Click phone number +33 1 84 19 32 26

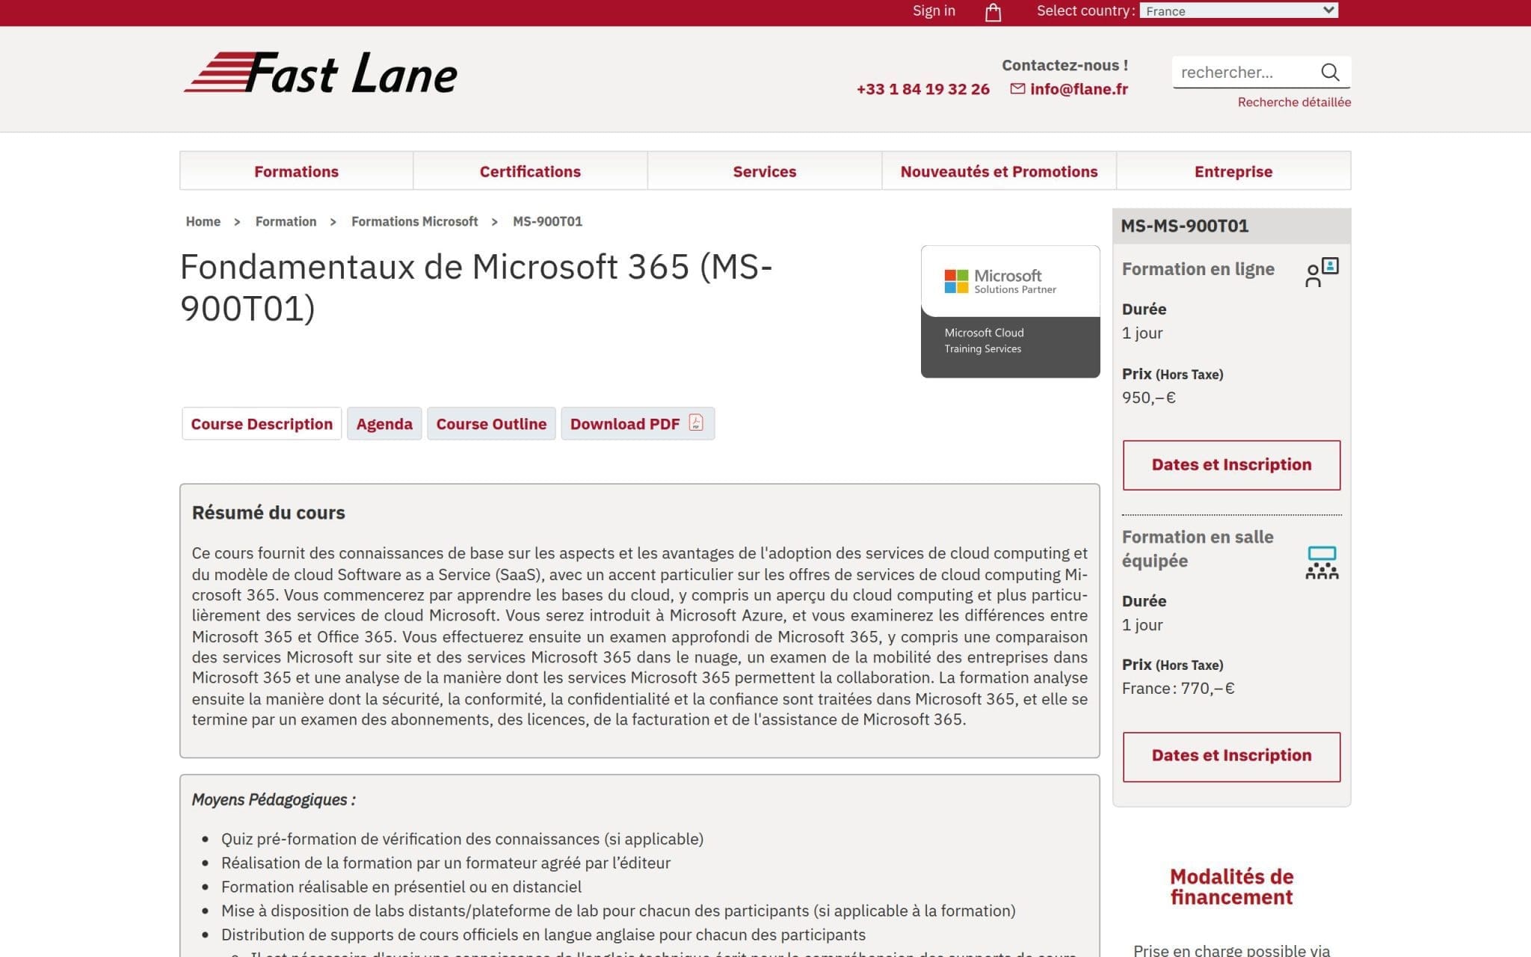point(922,89)
